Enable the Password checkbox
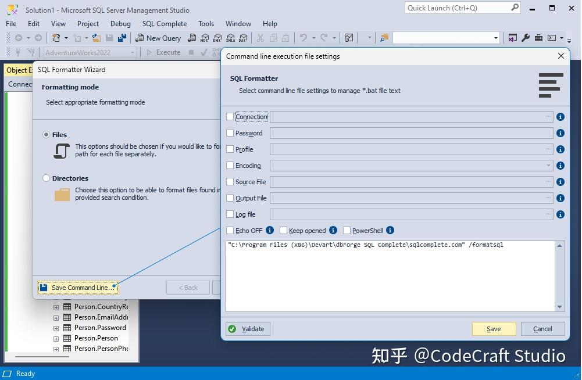 pyautogui.click(x=230, y=133)
